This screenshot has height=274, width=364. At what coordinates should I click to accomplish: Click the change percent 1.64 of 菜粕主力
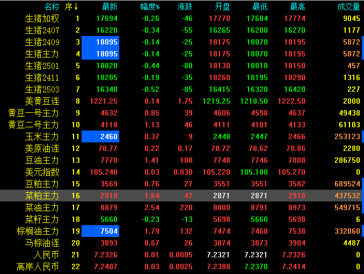pyautogui.click(x=152, y=196)
